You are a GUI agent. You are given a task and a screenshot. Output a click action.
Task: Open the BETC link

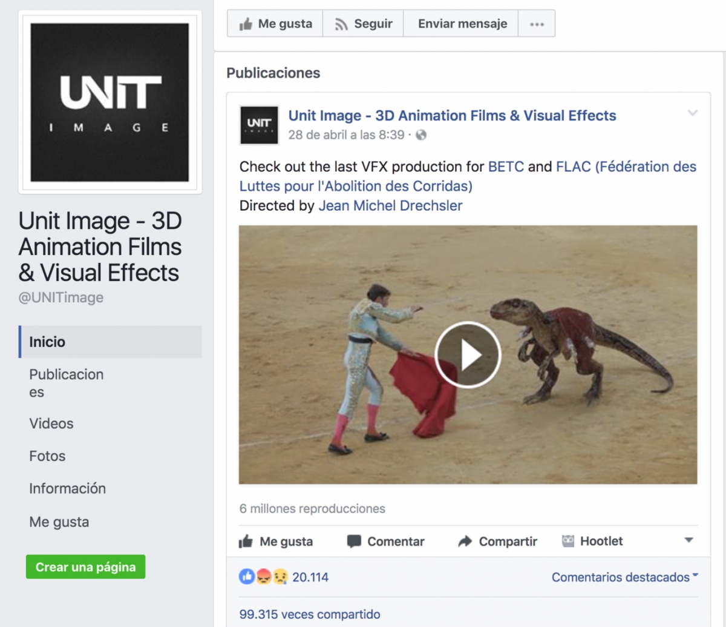(506, 167)
